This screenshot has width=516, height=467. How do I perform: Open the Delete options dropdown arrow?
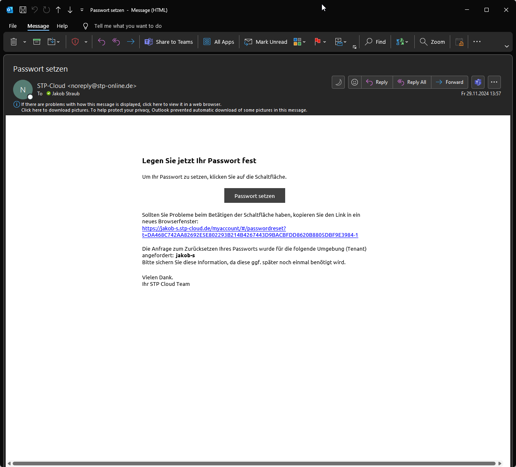click(x=25, y=42)
